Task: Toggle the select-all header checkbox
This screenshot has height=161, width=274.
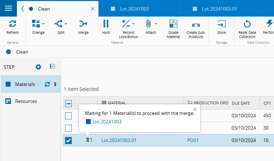Action: [69, 104]
